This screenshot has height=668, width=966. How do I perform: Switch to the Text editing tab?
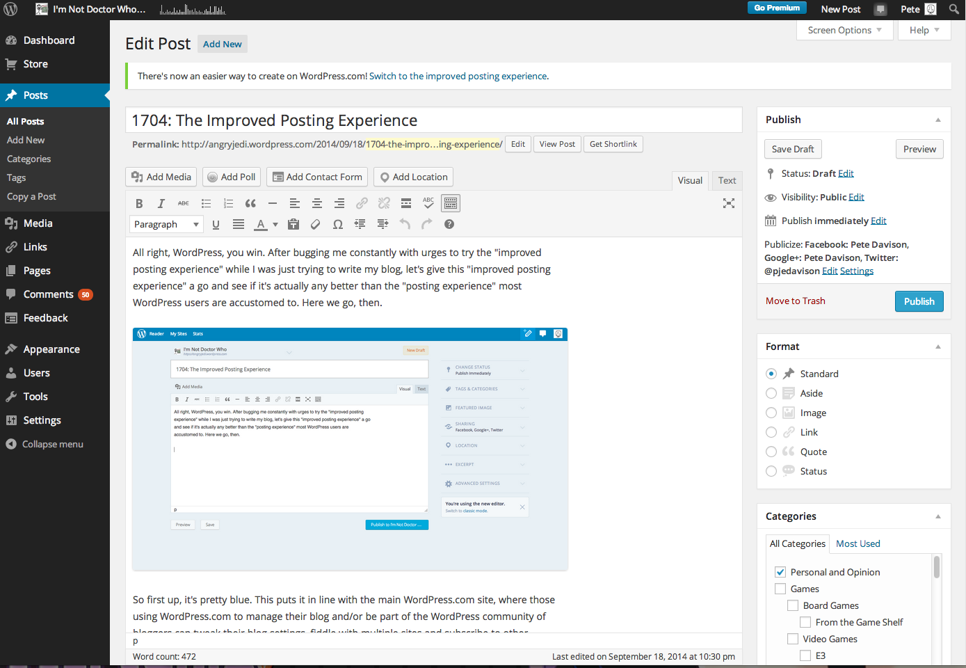tap(726, 180)
